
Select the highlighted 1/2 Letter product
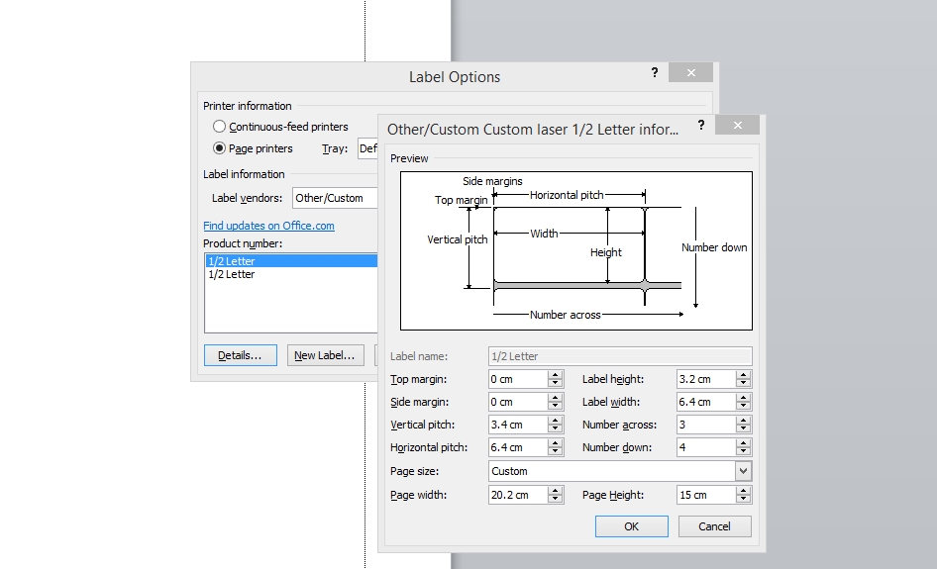pyautogui.click(x=291, y=261)
